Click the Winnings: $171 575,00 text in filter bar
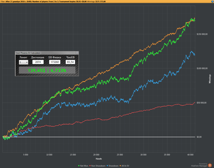The width and height of the screenshot is (214, 168). (x=96, y=2)
